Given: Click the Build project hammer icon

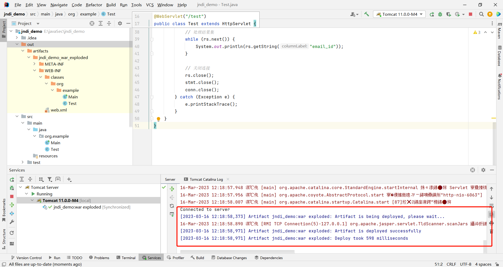Looking at the screenshot, I should pos(367,14).
